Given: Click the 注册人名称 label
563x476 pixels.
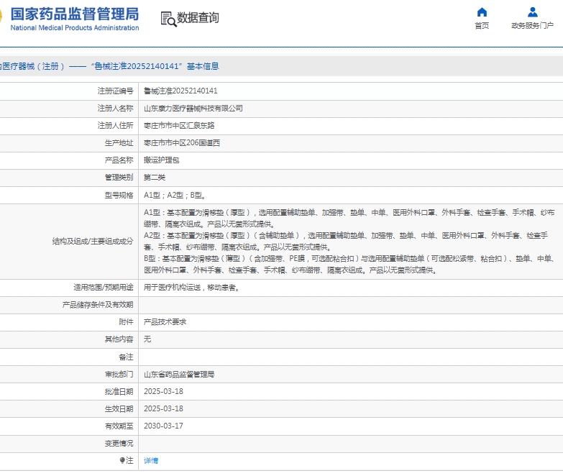Looking at the screenshot, I should [x=115, y=109].
